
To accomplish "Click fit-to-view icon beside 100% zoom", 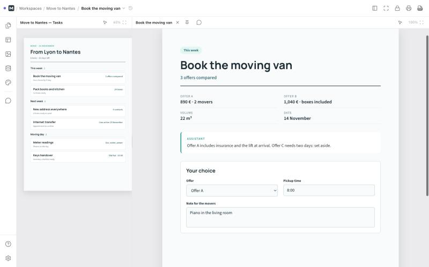I will (421, 22).
